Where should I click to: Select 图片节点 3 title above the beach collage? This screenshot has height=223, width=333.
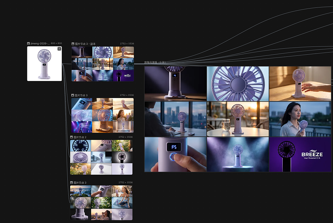pyautogui.click(x=81, y=95)
